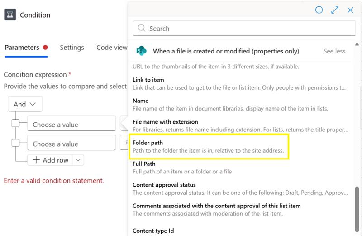Switch to the Code view tab
Viewport: 362px width, 236px height.
(x=112, y=48)
